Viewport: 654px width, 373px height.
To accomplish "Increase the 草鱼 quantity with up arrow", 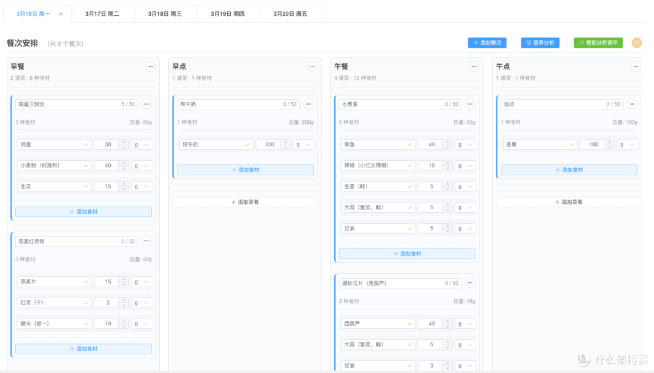I will [x=447, y=142].
